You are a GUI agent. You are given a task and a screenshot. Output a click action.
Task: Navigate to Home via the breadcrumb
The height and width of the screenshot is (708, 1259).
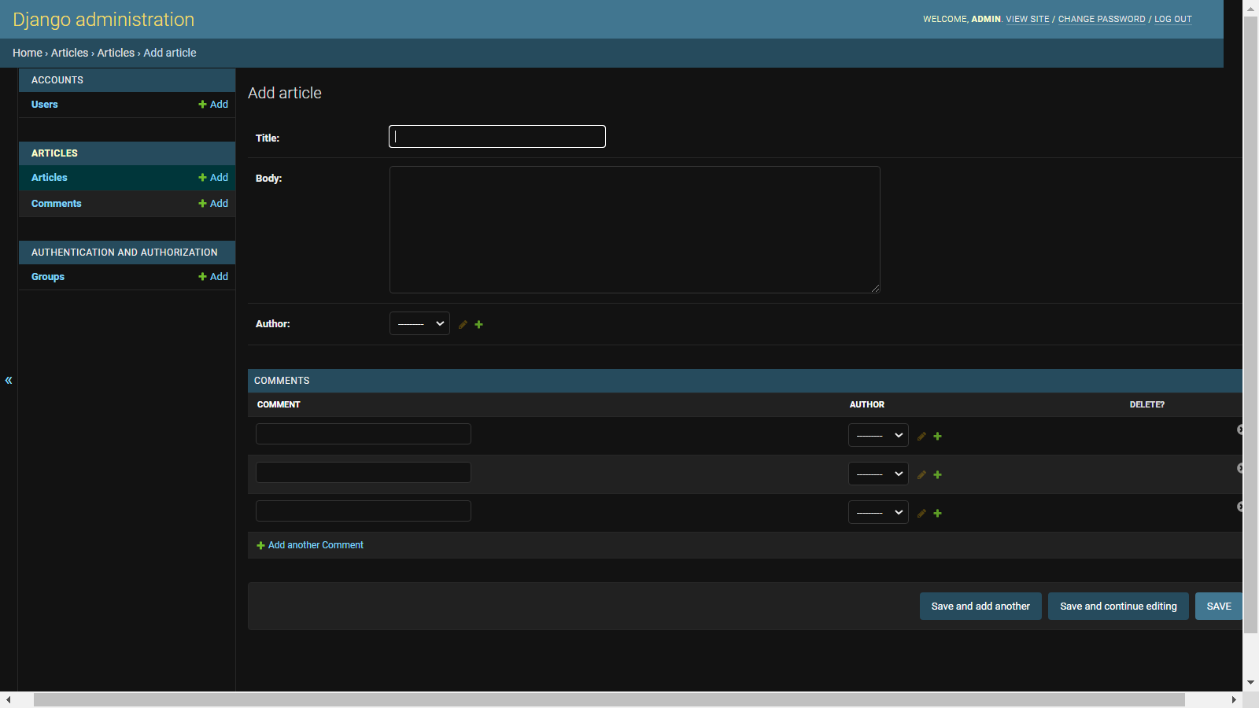point(27,53)
